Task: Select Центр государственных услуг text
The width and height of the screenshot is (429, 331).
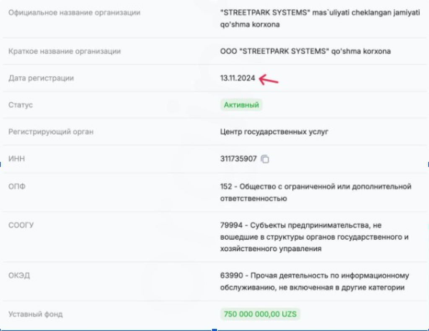Action: (x=274, y=132)
